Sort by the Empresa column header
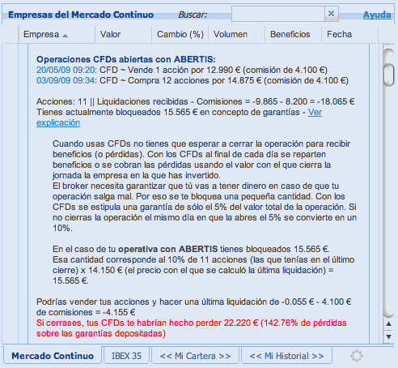Screen dimensions: 398x368 [57, 34]
